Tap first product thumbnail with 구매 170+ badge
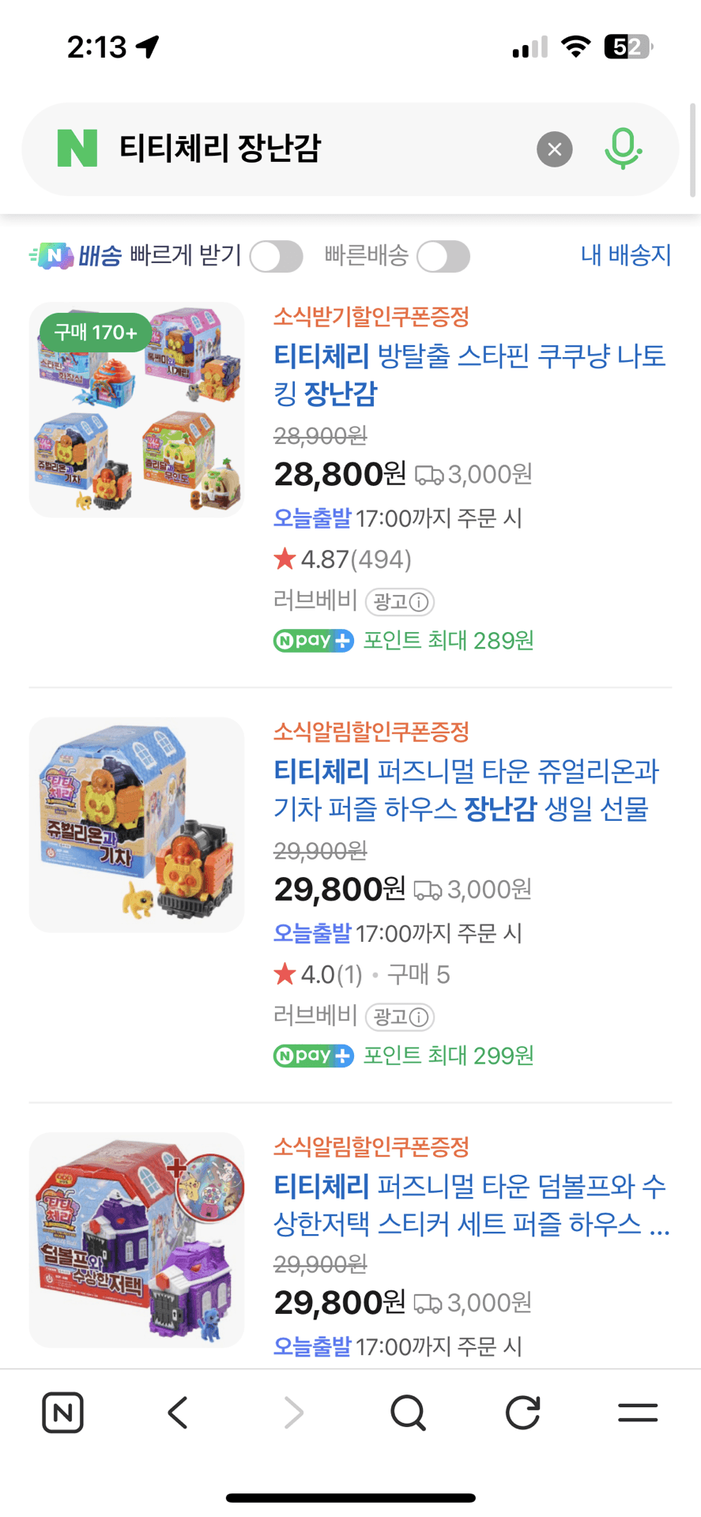Viewport: 701px width, 1517px height. click(137, 410)
